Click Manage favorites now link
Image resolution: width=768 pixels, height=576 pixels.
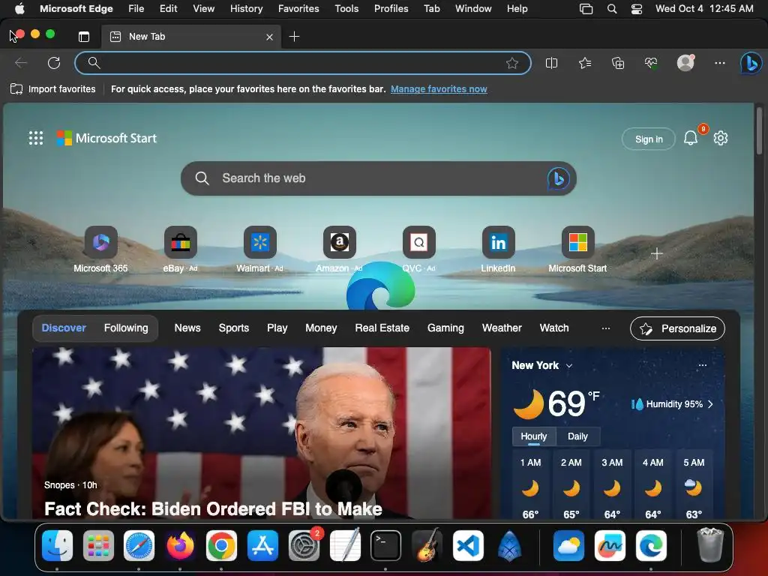click(x=439, y=89)
